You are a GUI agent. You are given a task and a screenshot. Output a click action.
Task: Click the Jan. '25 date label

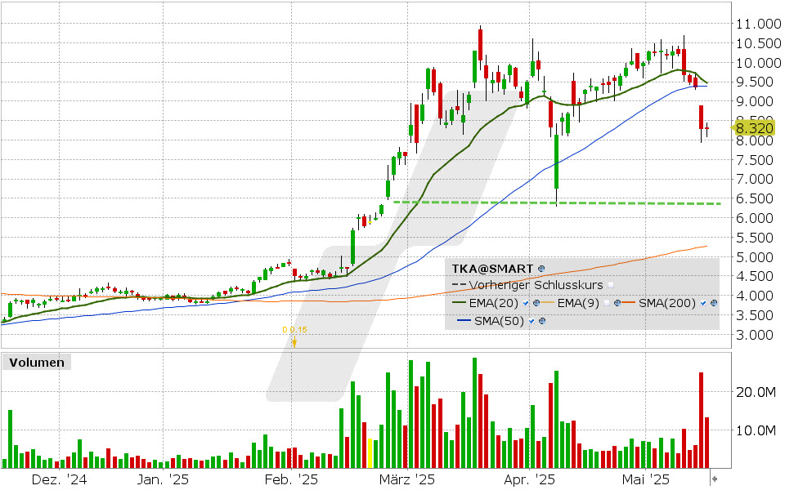163,480
